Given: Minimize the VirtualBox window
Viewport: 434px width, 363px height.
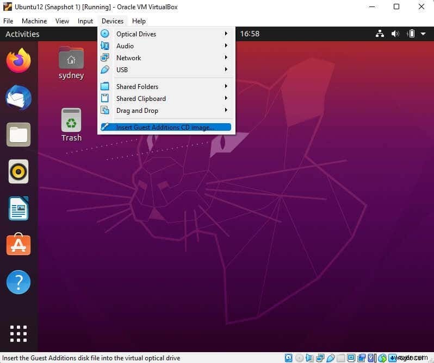Looking at the screenshot, I should click(372, 7).
